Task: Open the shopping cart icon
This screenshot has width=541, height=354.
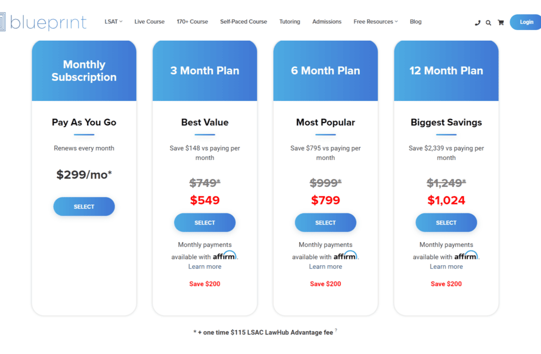Action: 500,23
